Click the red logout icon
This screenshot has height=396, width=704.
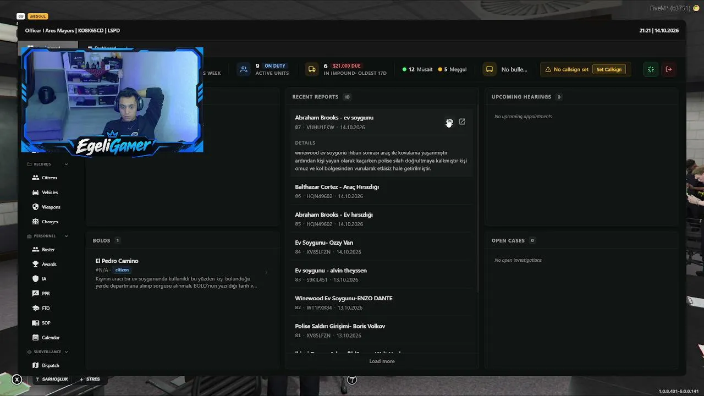coord(669,69)
